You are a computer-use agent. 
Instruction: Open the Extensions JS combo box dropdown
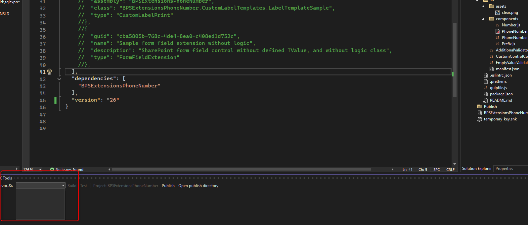[x=63, y=186]
